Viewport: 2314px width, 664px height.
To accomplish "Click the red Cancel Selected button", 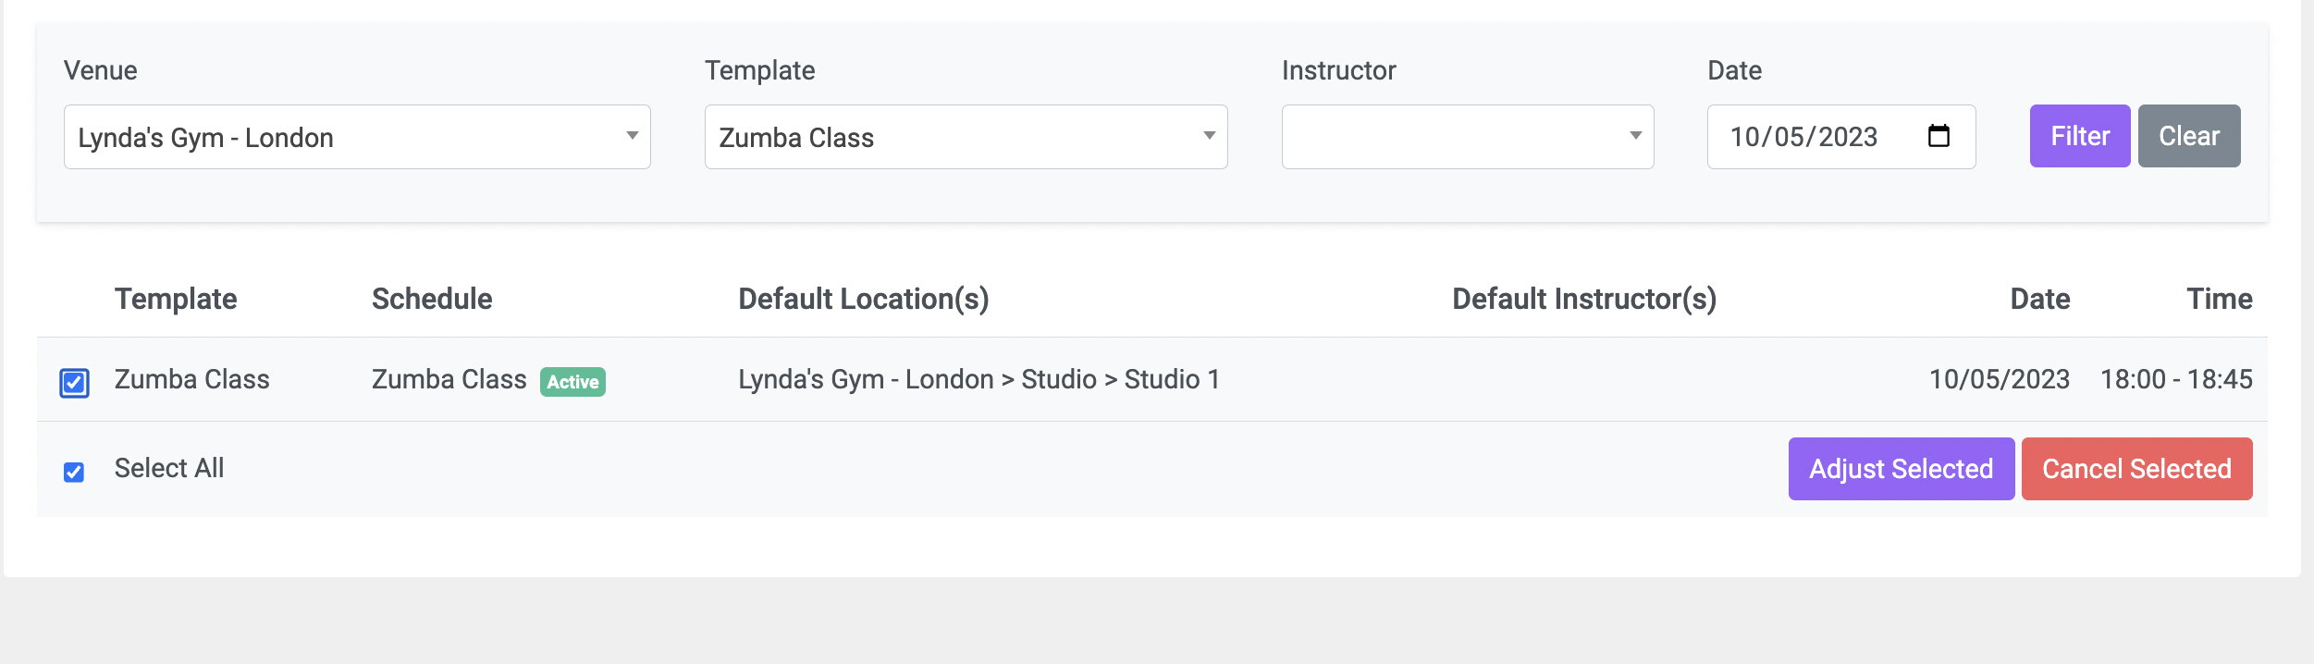I will [2137, 469].
